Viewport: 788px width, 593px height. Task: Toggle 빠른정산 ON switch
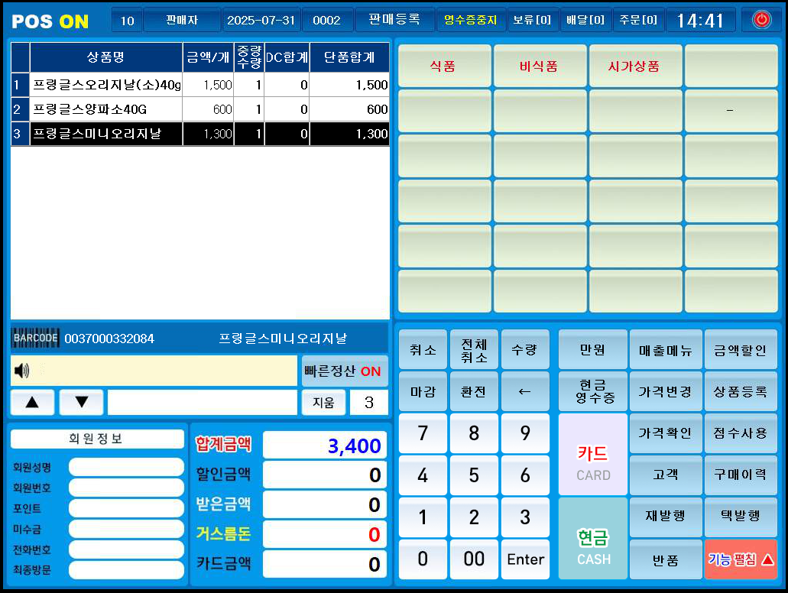tap(344, 371)
